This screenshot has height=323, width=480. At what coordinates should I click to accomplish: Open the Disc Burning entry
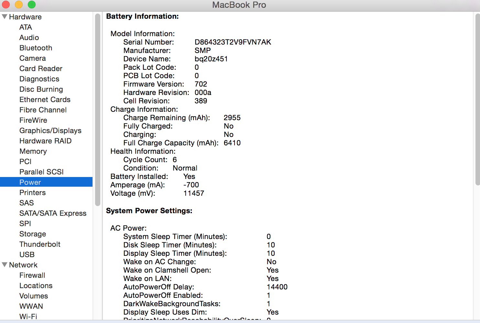[x=41, y=89]
